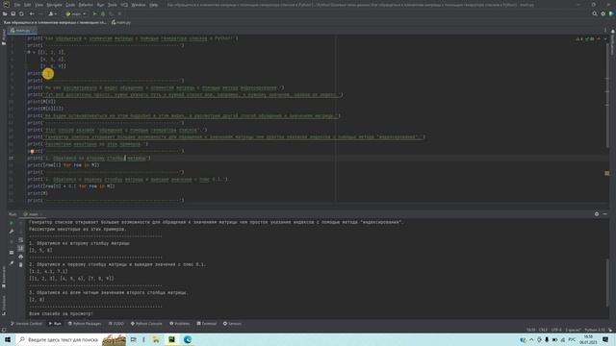Click the wrench settings icon in Run panel
Screen dimensions: 616x346
12,232
